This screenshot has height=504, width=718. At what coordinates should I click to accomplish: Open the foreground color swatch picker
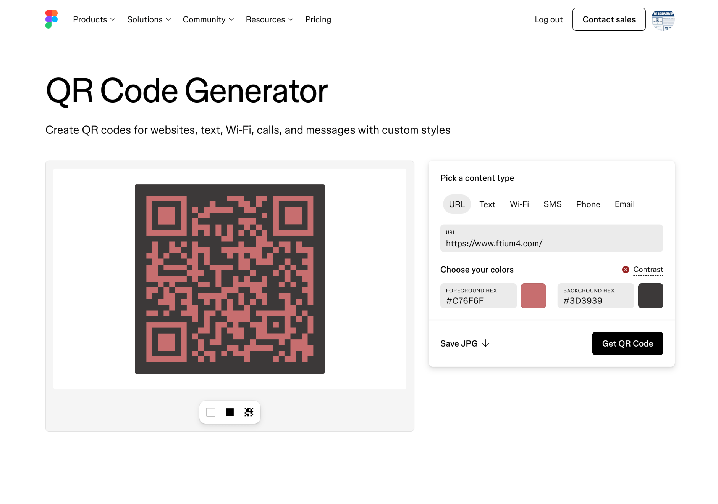coord(533,296)
